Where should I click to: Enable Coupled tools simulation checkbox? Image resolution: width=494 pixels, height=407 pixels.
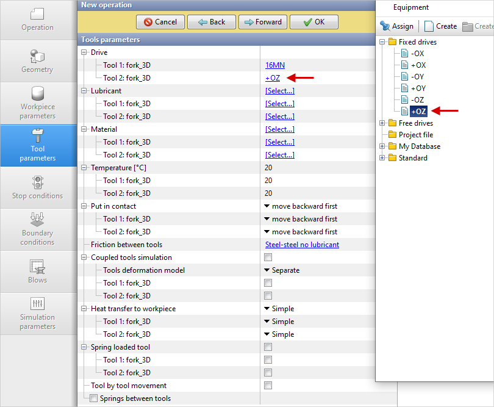268,258
